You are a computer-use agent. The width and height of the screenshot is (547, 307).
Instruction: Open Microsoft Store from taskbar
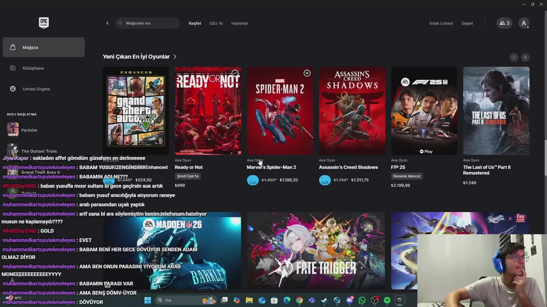(x=274, y=300)
